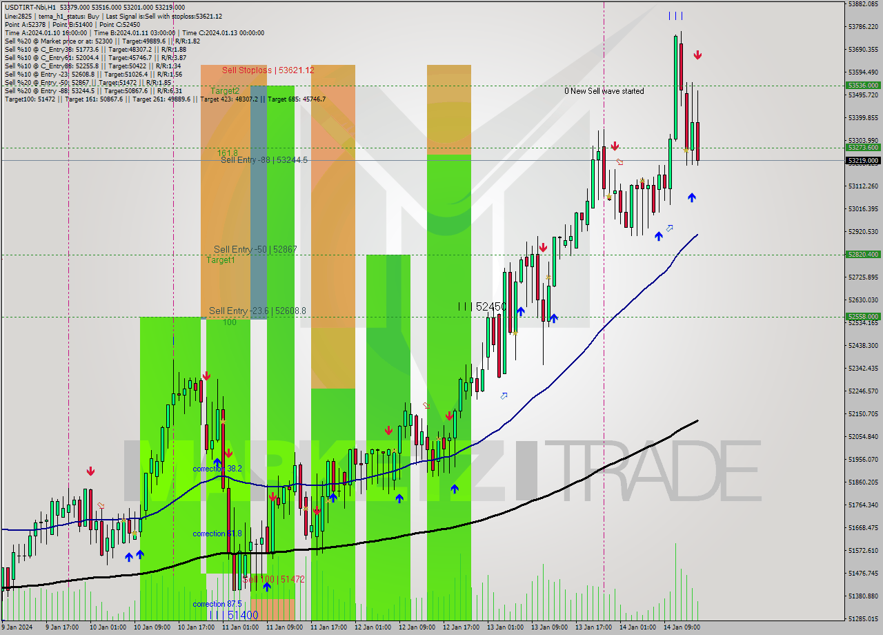Click the 'Sell %10 @ C_Entry38: 51773.6' line

click(x=95, y=49)
